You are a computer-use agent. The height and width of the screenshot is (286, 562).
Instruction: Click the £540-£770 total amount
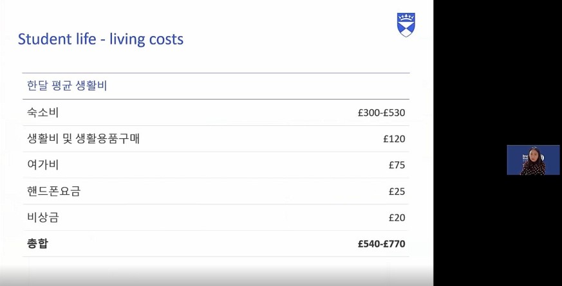381,244
